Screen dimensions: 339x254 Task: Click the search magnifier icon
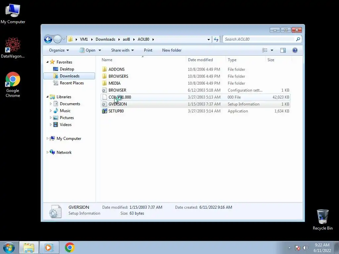pyautogui.click(x=298, y=39)
